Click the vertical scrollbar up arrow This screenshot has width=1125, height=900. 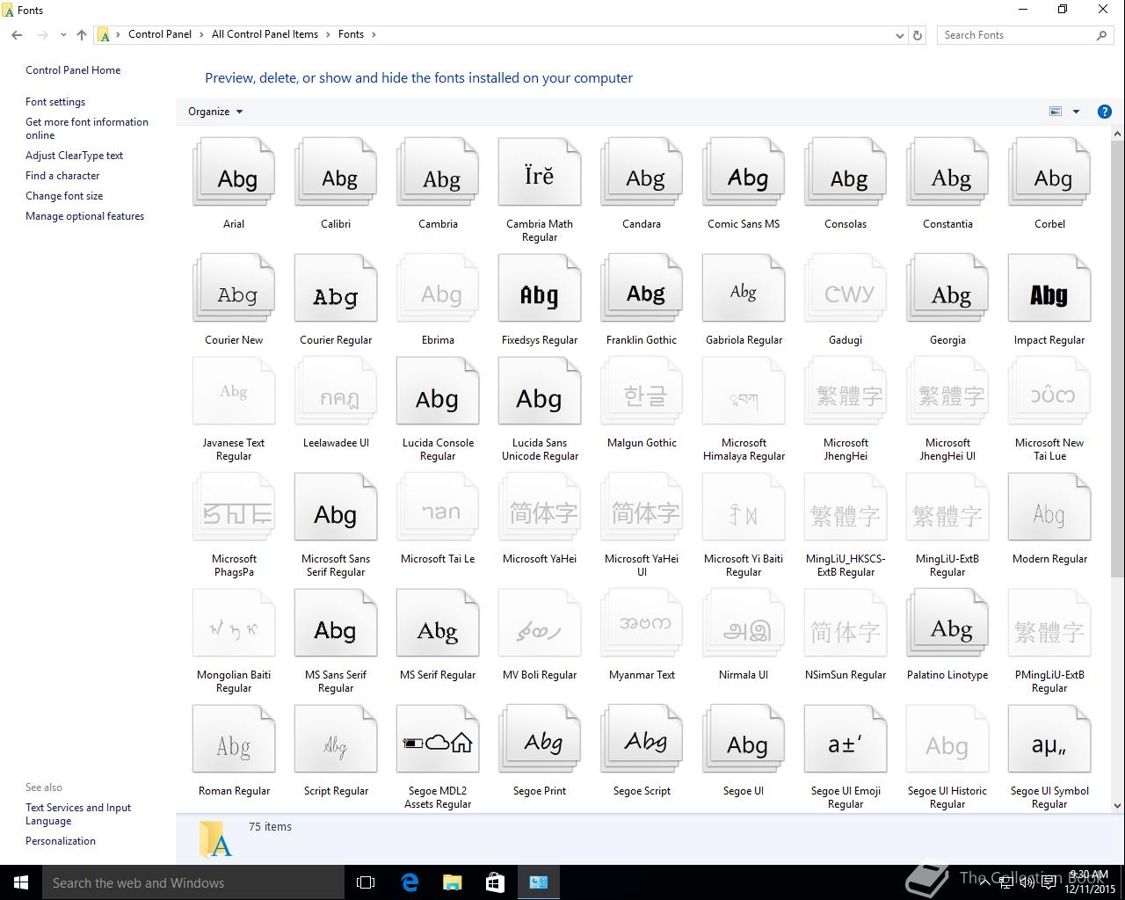[1117, 134]
